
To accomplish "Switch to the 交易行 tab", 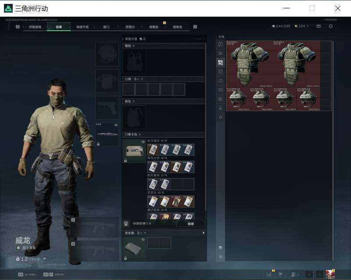I will tap(130, 27).
